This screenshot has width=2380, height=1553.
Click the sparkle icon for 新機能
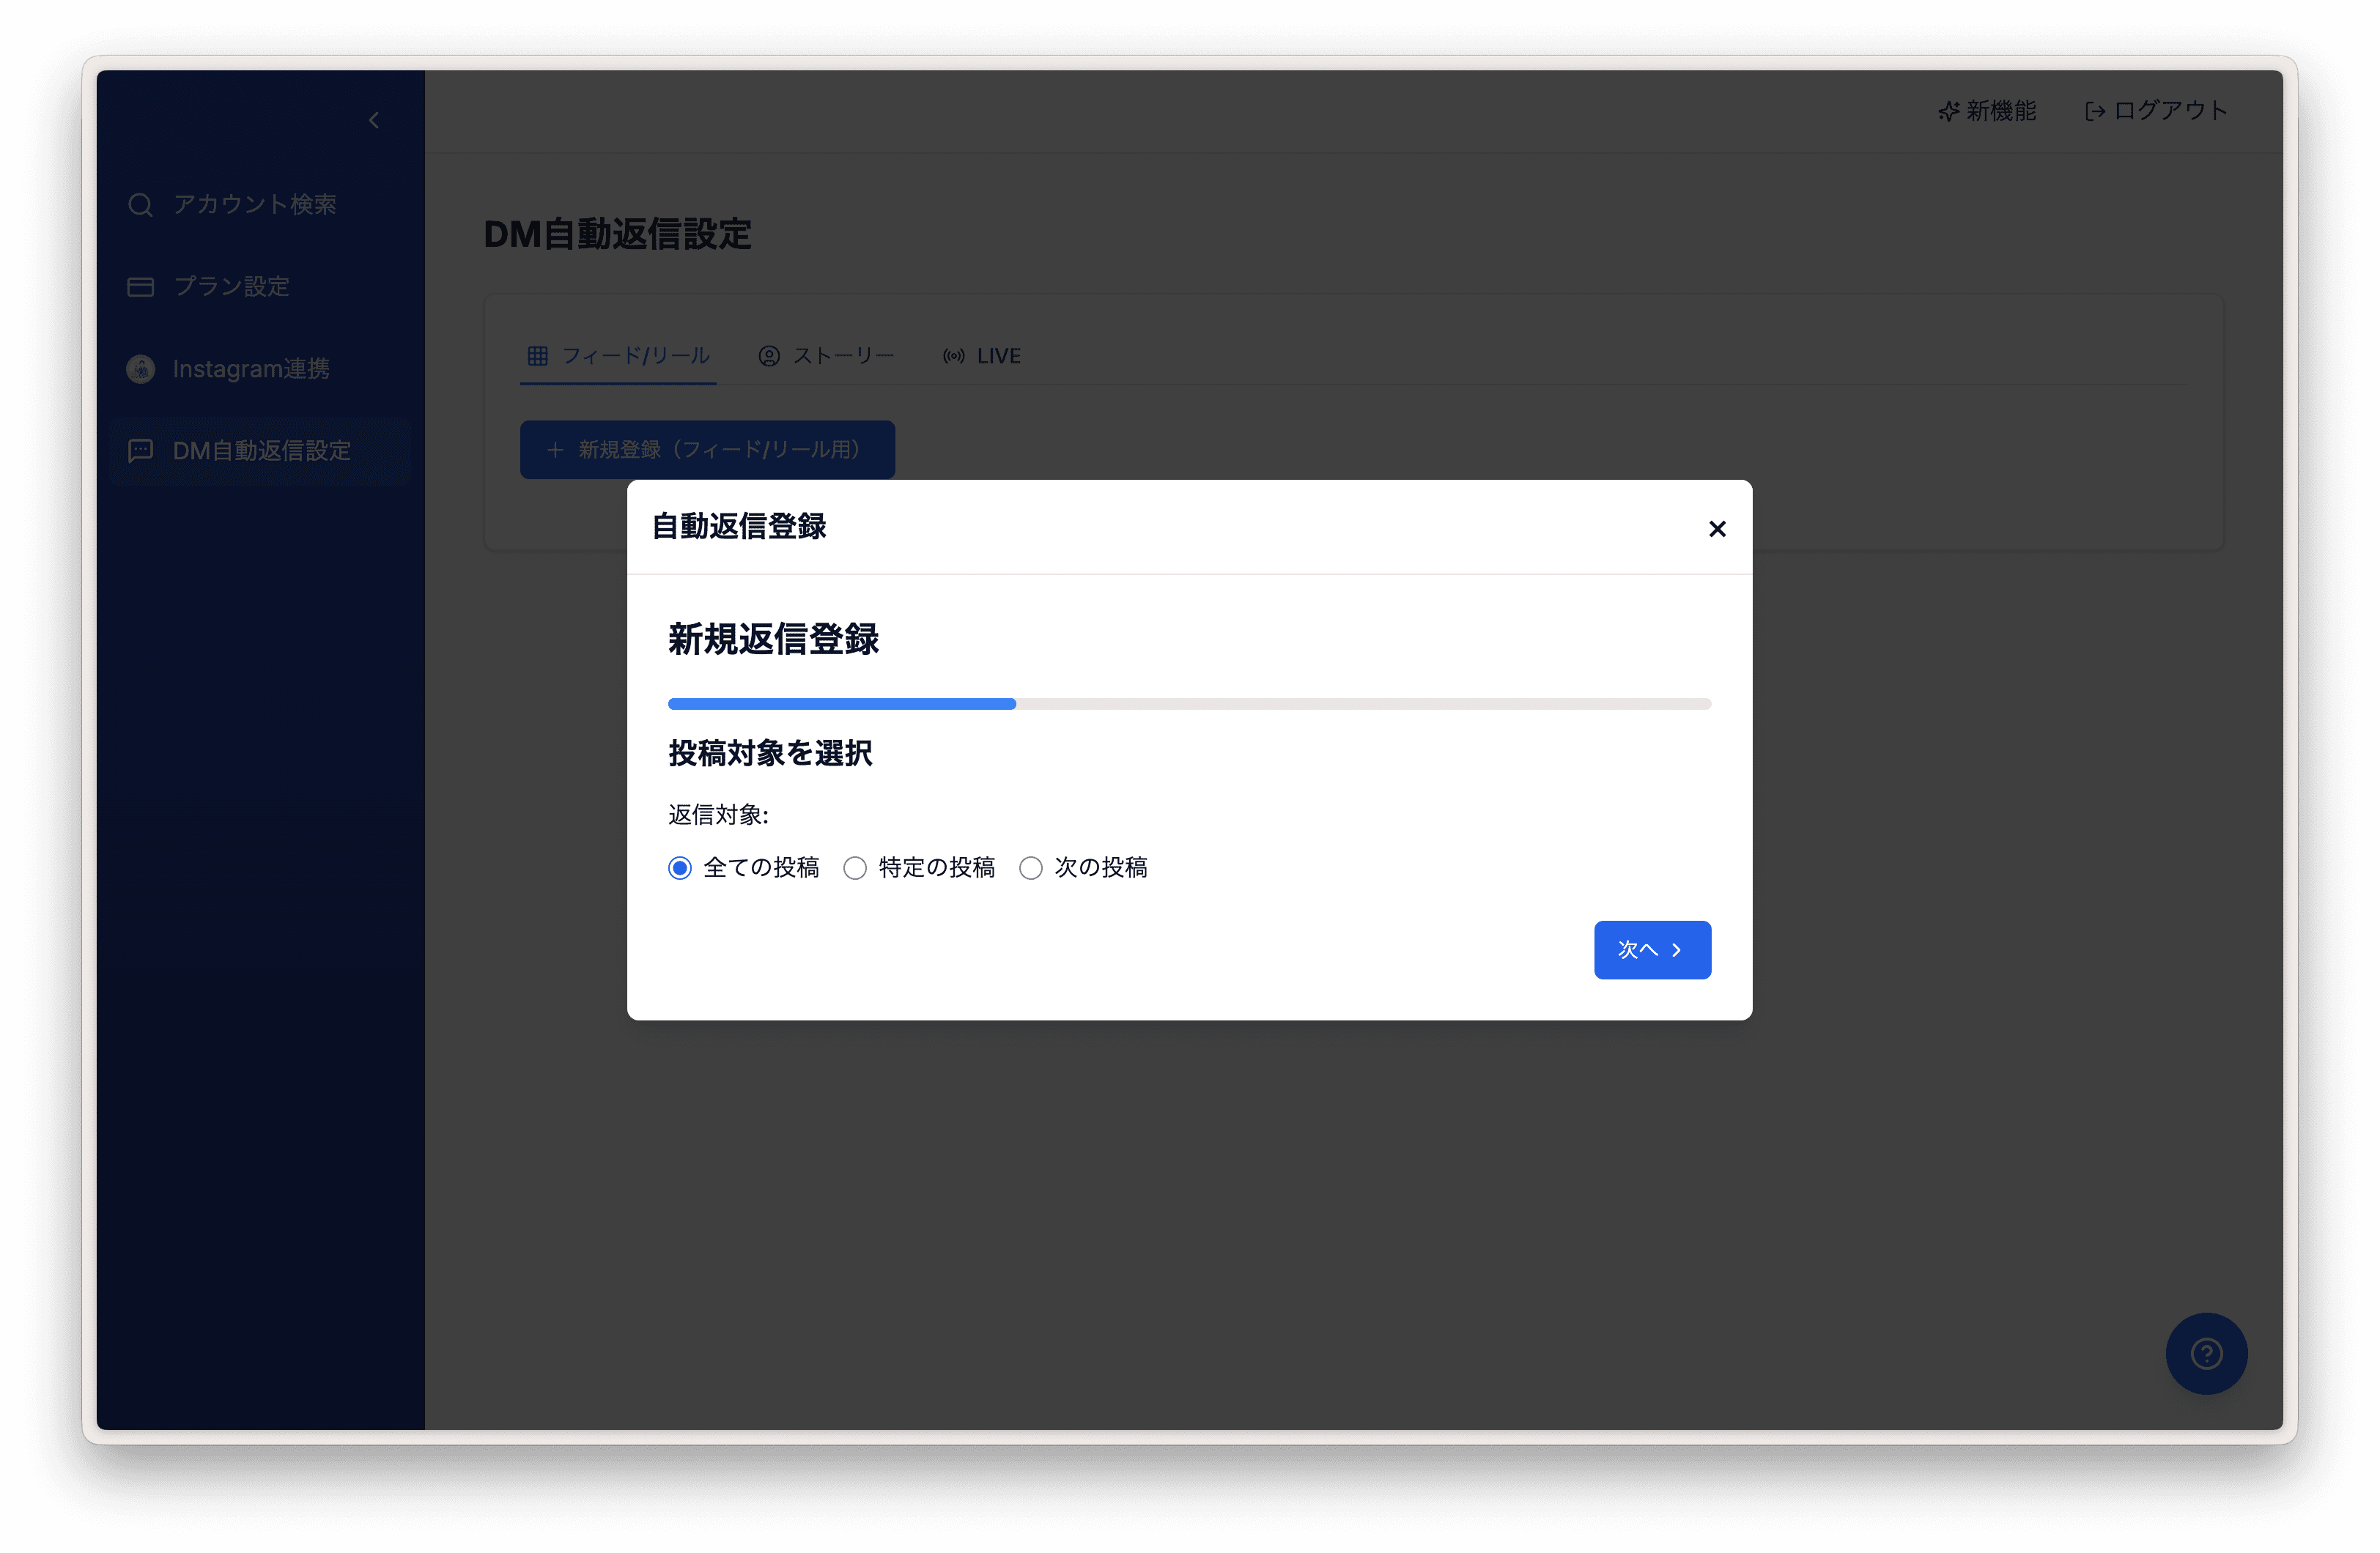tap(1948, 111)
